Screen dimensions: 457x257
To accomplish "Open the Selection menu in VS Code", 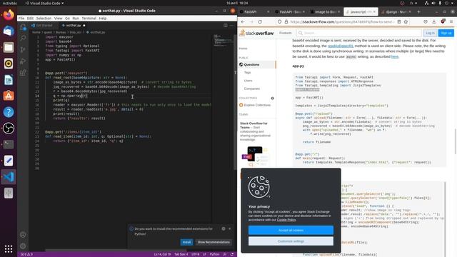I will click(44, 19).
